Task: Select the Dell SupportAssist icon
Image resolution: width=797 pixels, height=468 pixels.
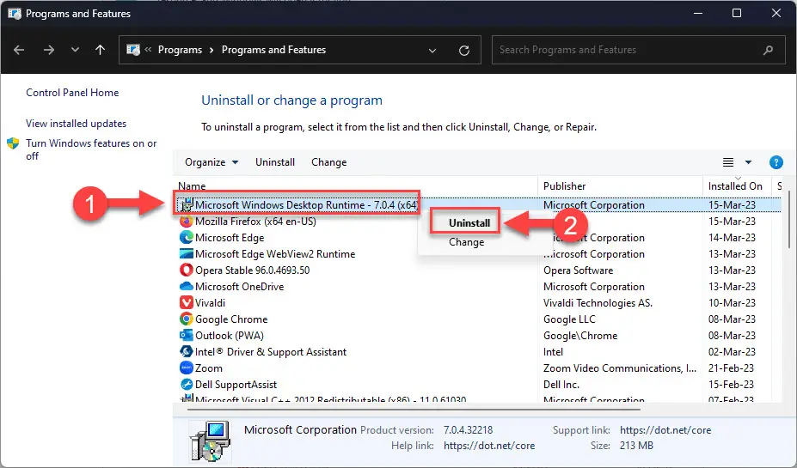Action: (x=186, y=384)
